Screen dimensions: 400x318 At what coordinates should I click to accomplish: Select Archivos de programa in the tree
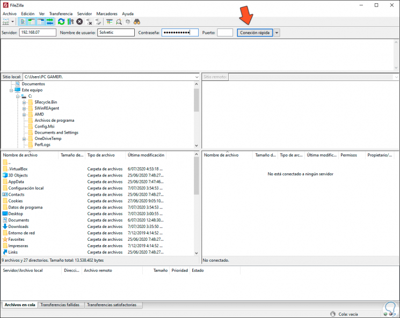point(54,120)
